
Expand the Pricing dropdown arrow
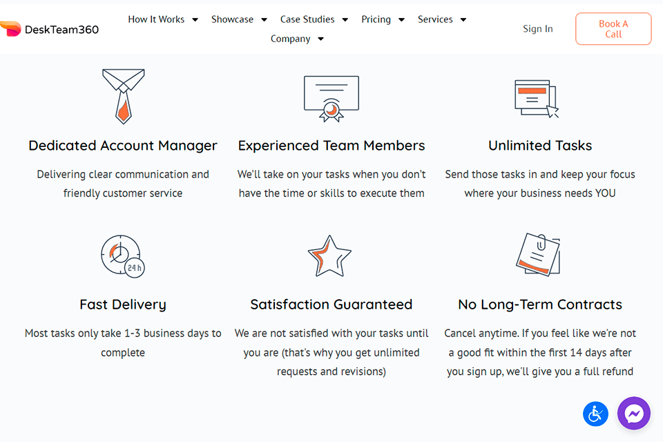(401, 19)
